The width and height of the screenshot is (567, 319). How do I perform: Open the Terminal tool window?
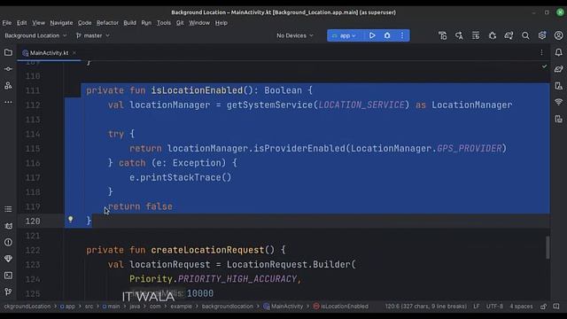[x=8, y=276]
